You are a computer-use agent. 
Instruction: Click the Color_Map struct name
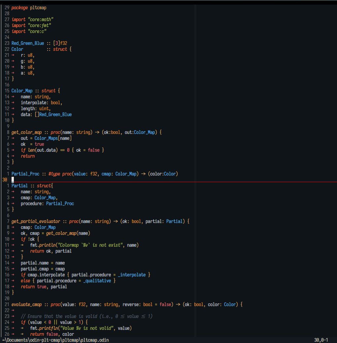pos(22,91)
